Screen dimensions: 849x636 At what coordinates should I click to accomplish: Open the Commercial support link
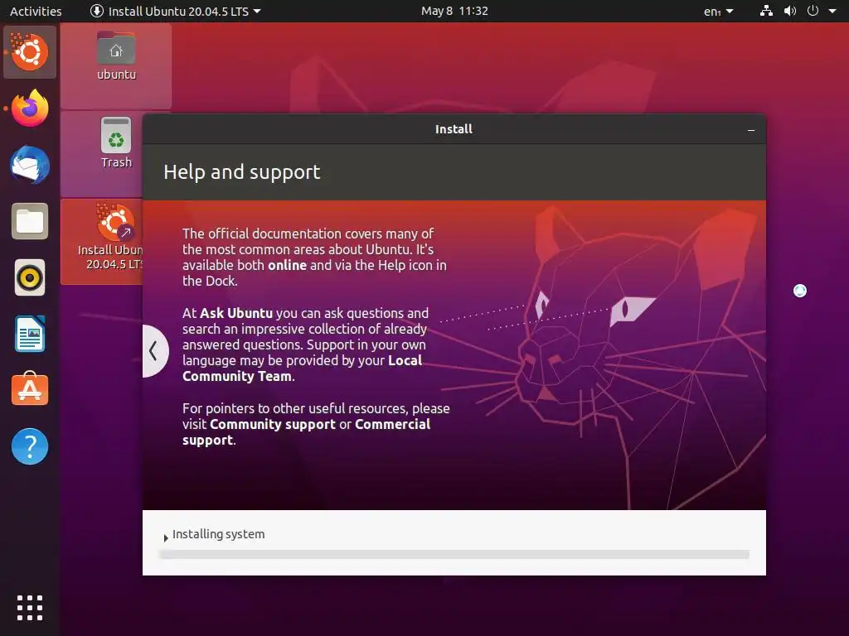pyautogui.click(x=307, y=432)
